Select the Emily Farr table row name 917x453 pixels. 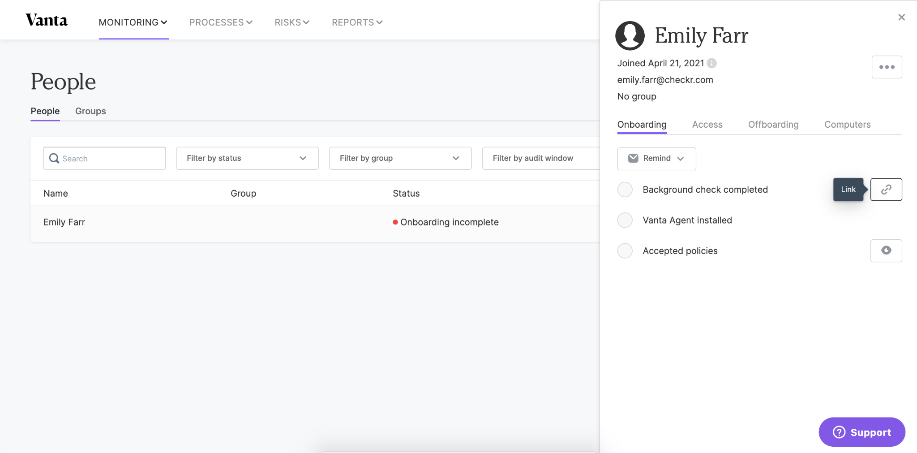click(64, 222)
